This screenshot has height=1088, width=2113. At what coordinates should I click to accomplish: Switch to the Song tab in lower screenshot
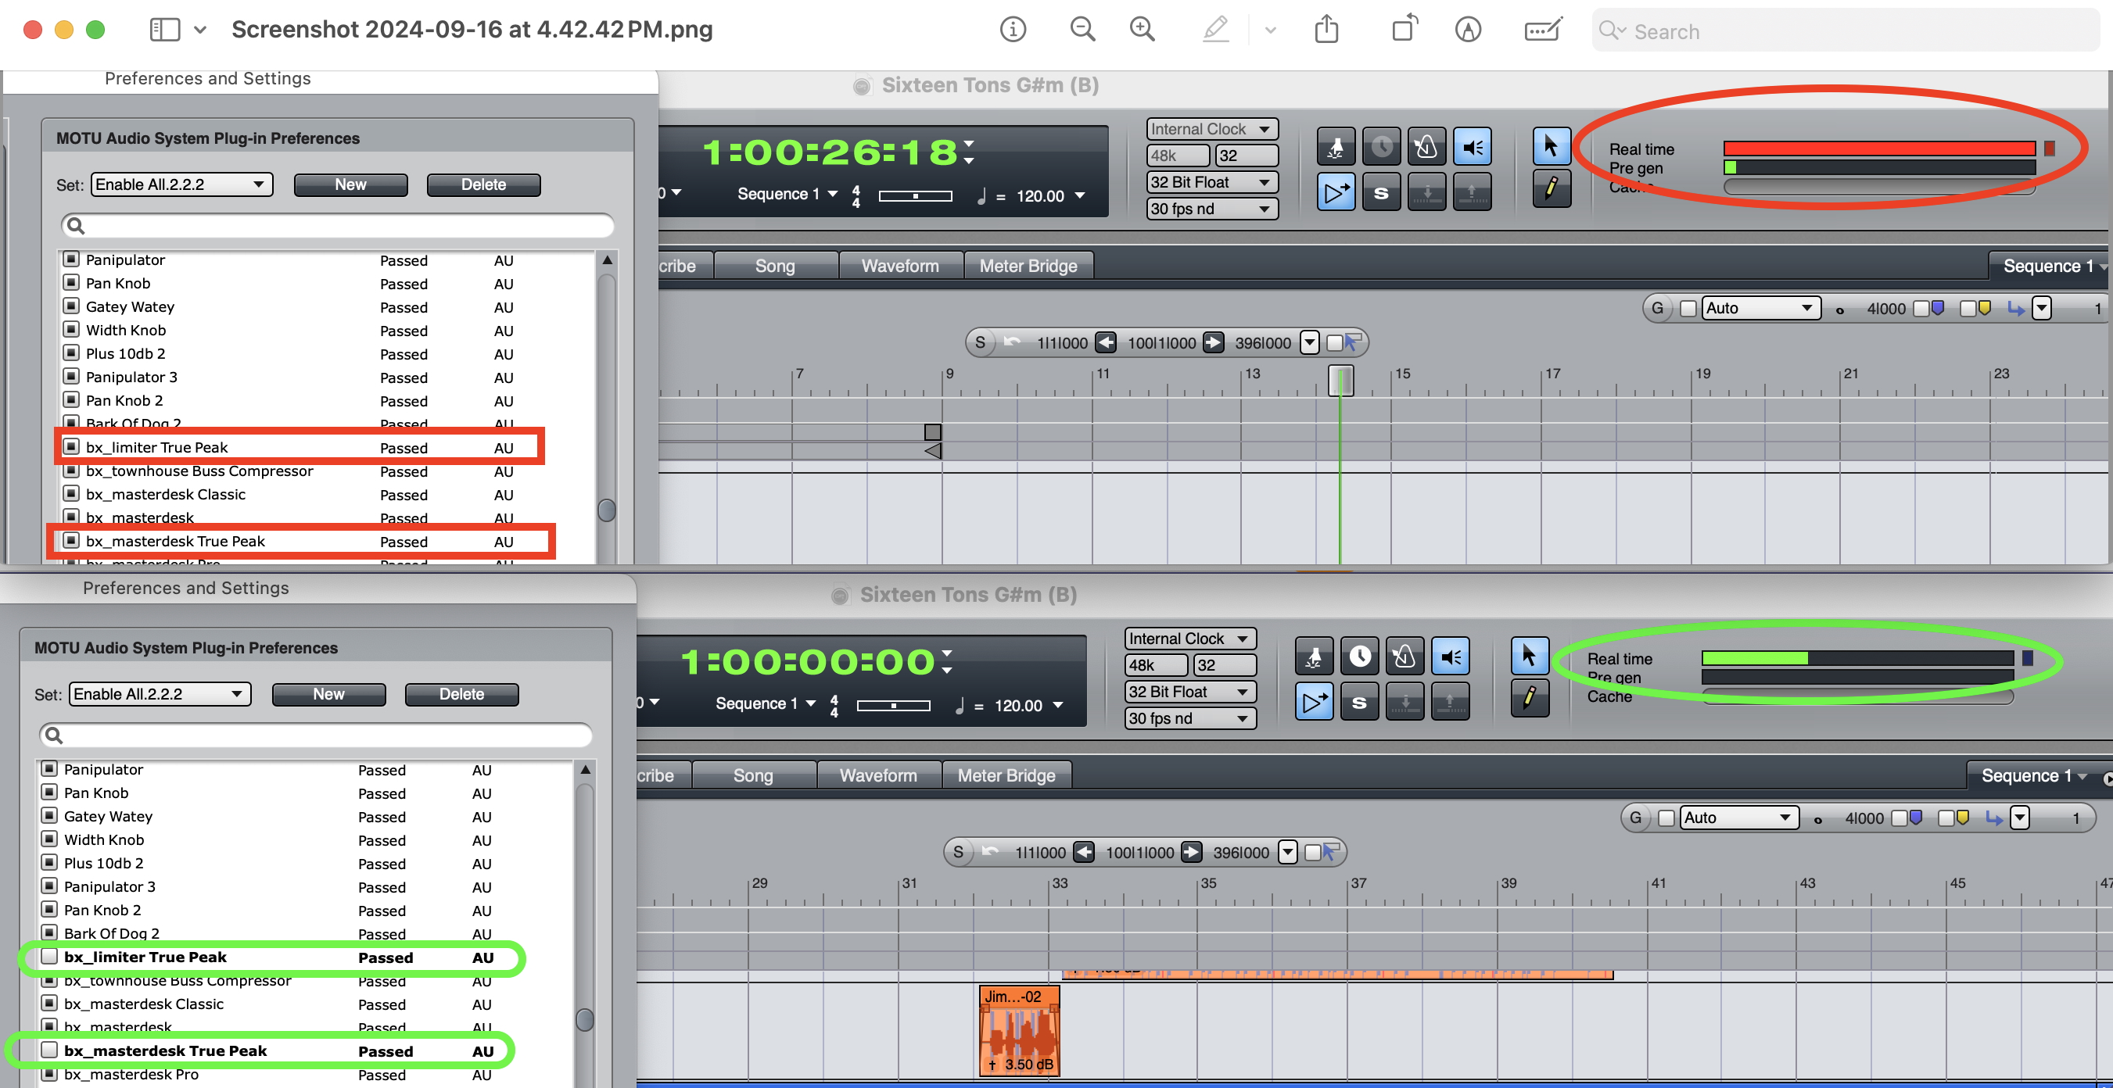[x=753, y=775]
